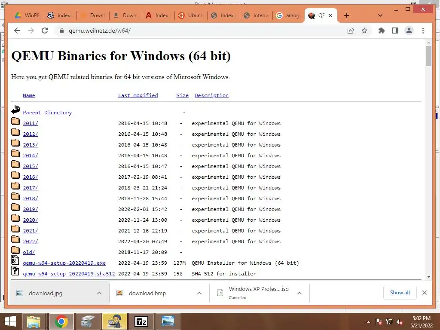Viewport: 440px width, 330px height.
Task: Switch to the Adobe Index tab
Action: tap(158, 15)
